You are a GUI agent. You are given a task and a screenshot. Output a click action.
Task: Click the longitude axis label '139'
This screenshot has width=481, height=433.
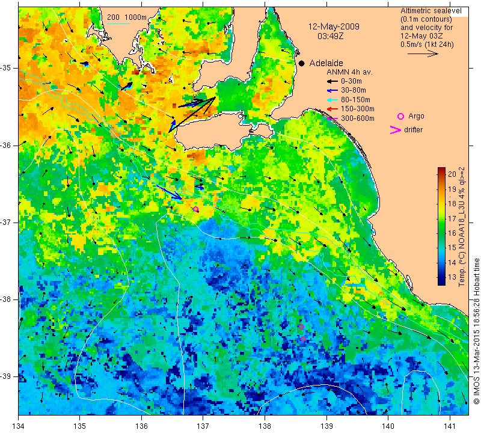[326, 426]
